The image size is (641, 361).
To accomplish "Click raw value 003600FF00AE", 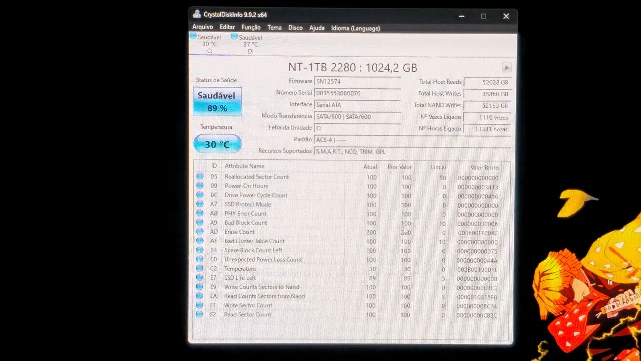I will pyautogui.click(x=478, y=233).
